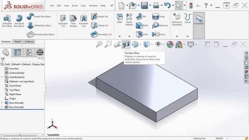Open the Help menu
This screenshot has width=249, height=140.
tap(103, 5)
